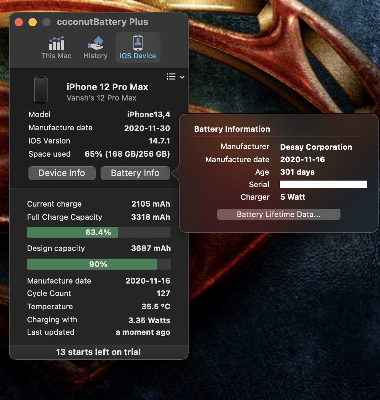Click the model value 'iPhone13,4'
The height and width of the screenshot is (400, 380).
pyautogui.click(x=148, y=114)
